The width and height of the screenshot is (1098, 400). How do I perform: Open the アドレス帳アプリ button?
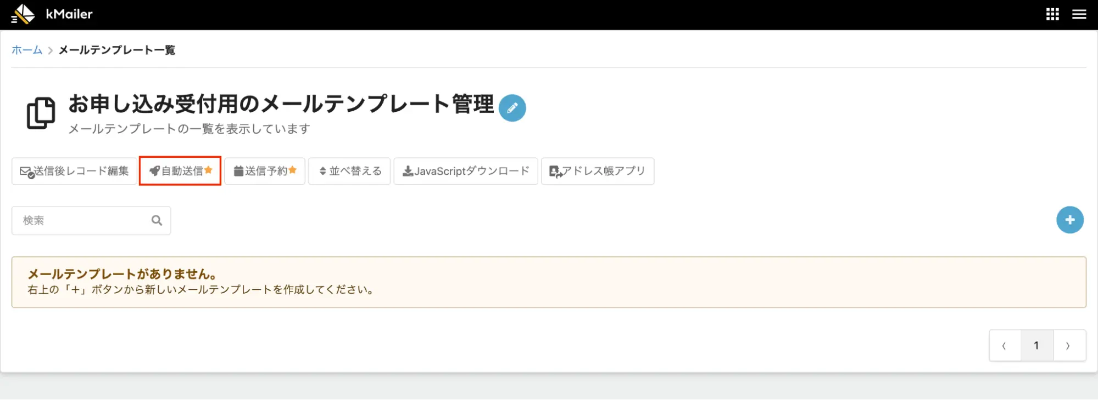(598, 171)
